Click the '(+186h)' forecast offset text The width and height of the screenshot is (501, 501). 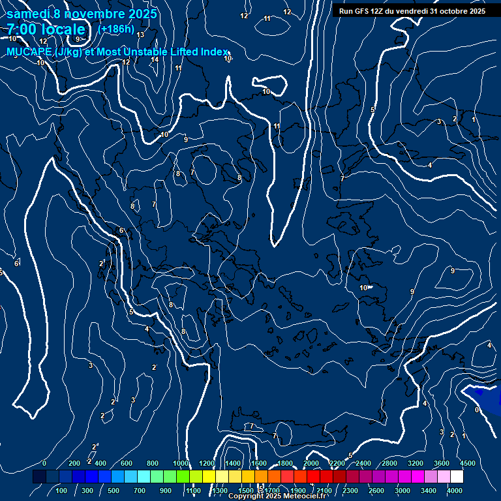116,29
